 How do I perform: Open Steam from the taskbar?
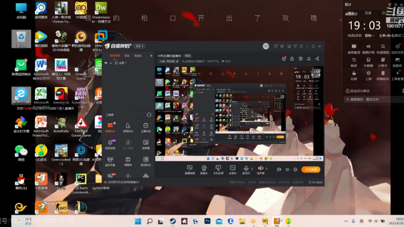173,221
